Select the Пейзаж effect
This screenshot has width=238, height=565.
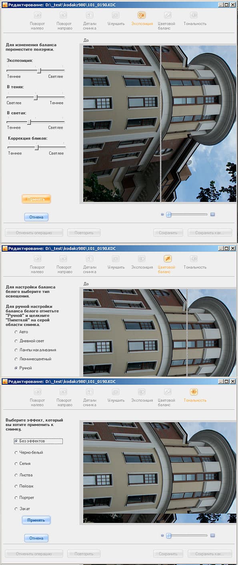pyautogui.click(x=16, y=486)
